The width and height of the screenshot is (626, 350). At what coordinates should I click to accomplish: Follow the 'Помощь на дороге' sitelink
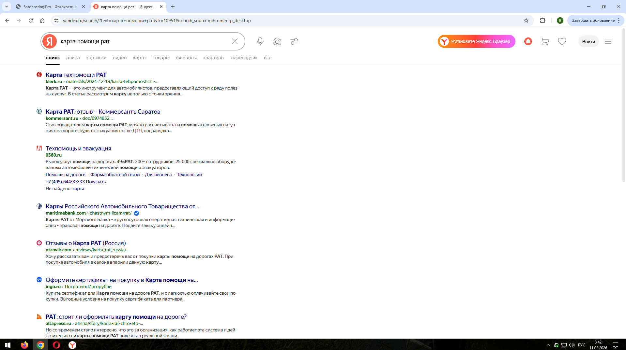coord(66,175)
